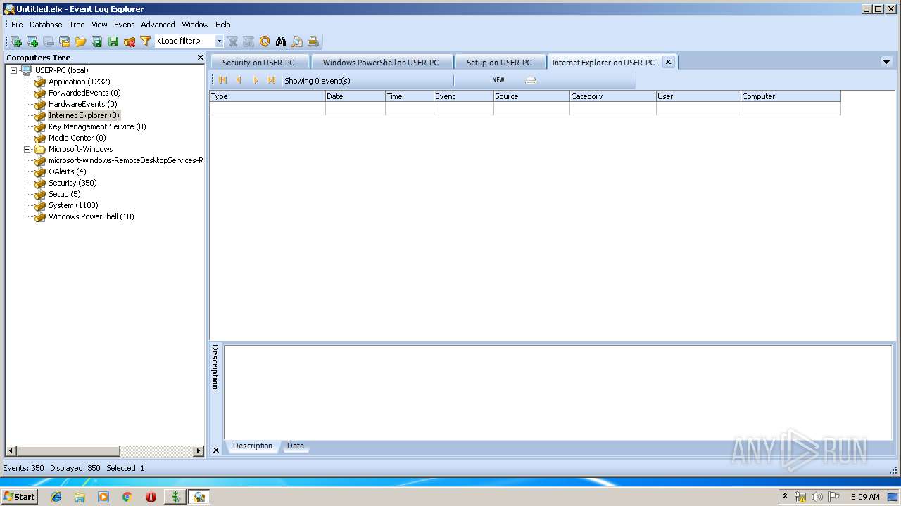This screenshot has height=506, width=901.
Task: Open the Event menu
Action: (x=124, y=25)
